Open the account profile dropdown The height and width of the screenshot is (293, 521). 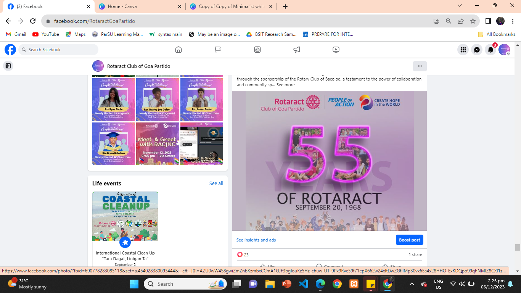(x=504, y=50)
